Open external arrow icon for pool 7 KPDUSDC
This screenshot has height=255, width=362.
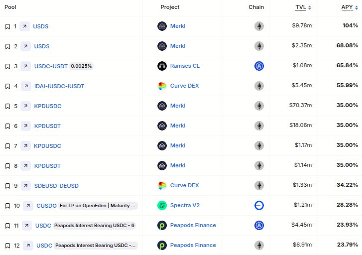click(x=26, y=146)
